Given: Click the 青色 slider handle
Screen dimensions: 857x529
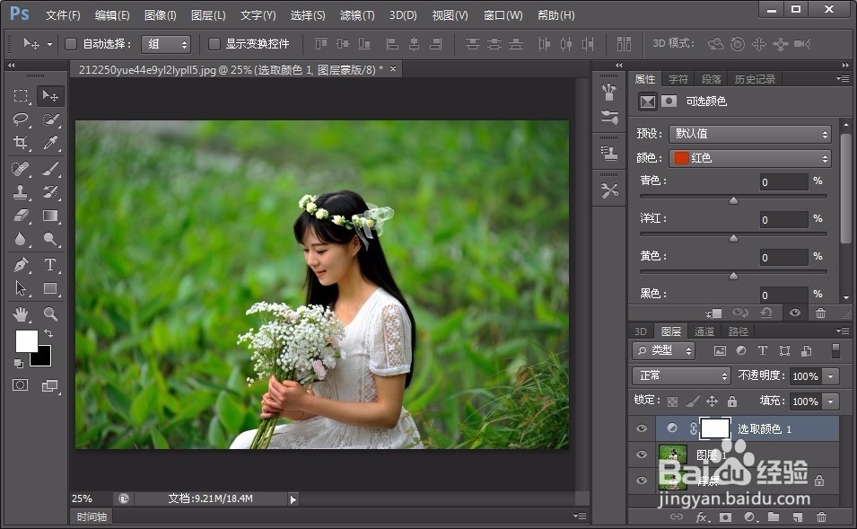Looking at the screenshot, I should click(x=733, y=200).
